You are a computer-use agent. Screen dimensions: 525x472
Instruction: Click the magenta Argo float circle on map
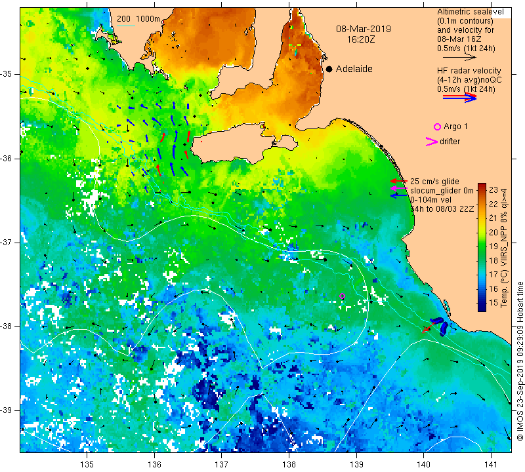click(x=342, y=296)
